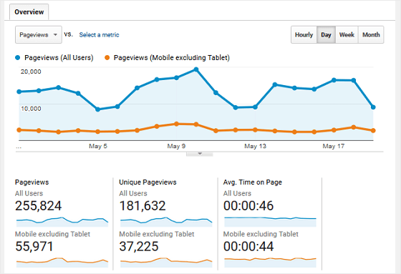Click the 00:00:44 mobile average time value

coord(248,246)
